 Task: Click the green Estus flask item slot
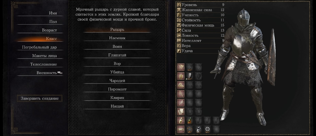[190, 121]
